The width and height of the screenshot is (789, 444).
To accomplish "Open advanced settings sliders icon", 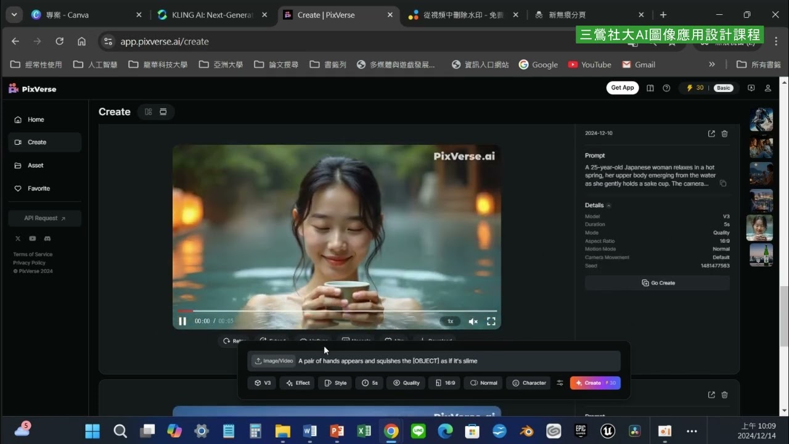I will (x=560, y=383).
